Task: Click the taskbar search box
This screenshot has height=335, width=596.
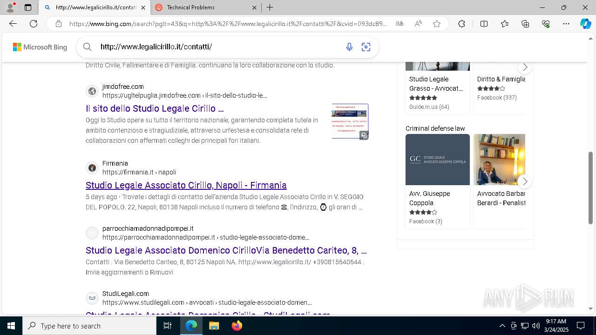Action: click(x=89, y=326)
